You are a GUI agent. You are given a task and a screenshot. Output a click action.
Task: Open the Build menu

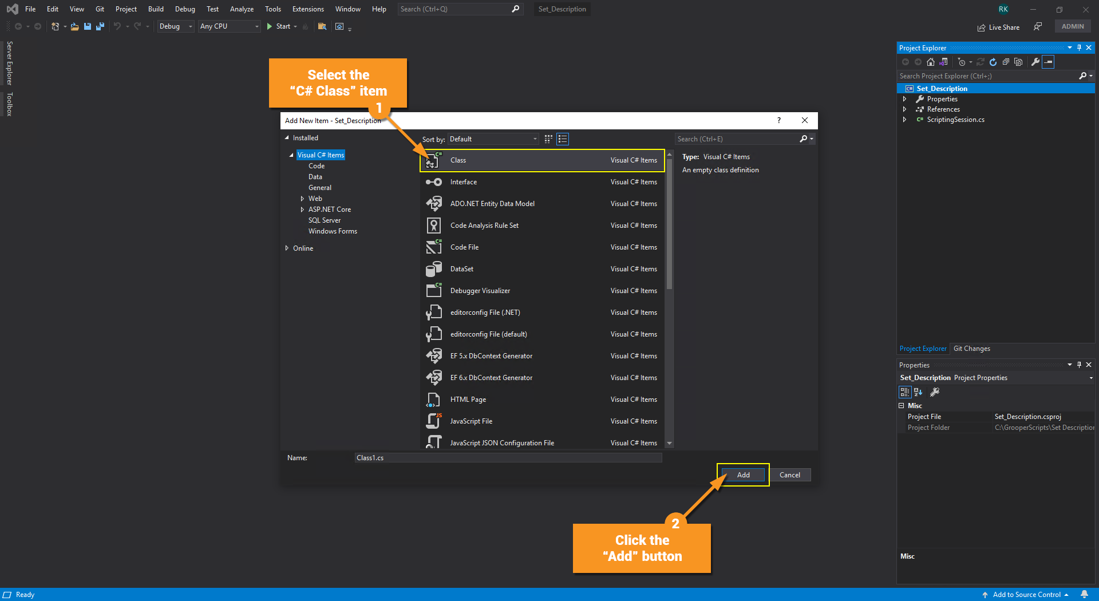(156, 9)
